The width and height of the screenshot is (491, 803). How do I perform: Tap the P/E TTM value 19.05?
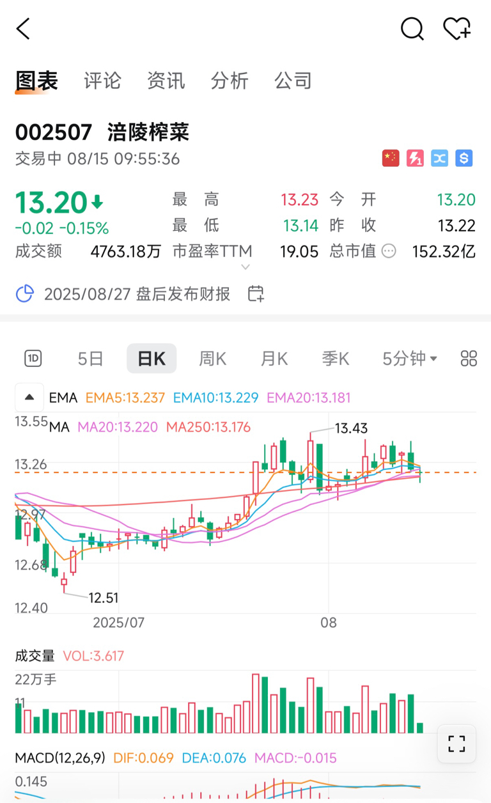(x=299, y=251)
